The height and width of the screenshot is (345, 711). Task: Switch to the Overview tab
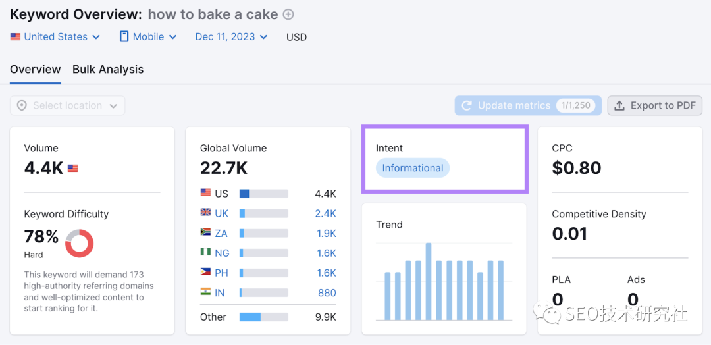click(36, 70)
